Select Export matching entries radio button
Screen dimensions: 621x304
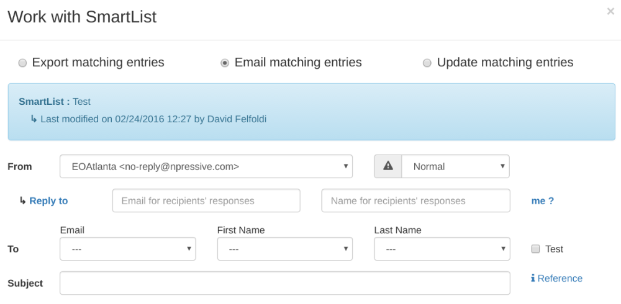coord(22,63)
